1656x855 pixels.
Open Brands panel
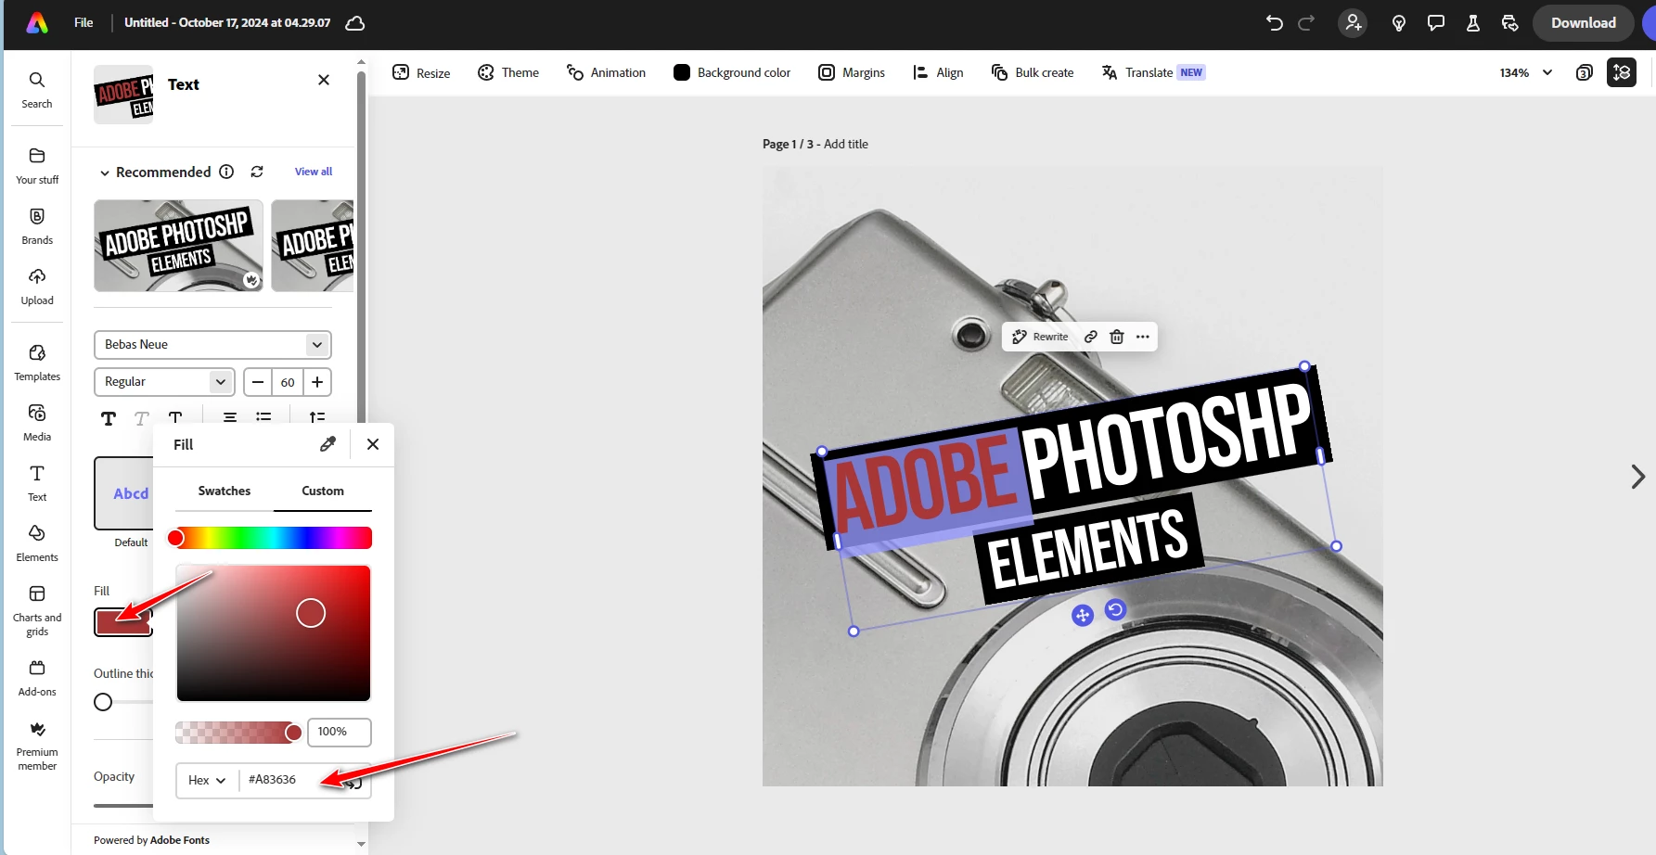pos(37,226)
